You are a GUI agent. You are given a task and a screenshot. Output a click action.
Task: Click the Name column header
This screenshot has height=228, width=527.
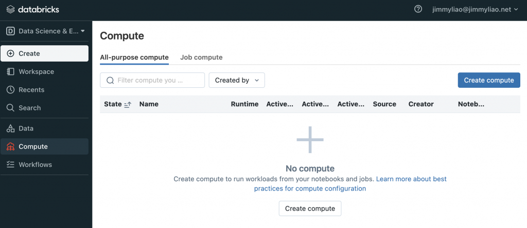(149, 104)
